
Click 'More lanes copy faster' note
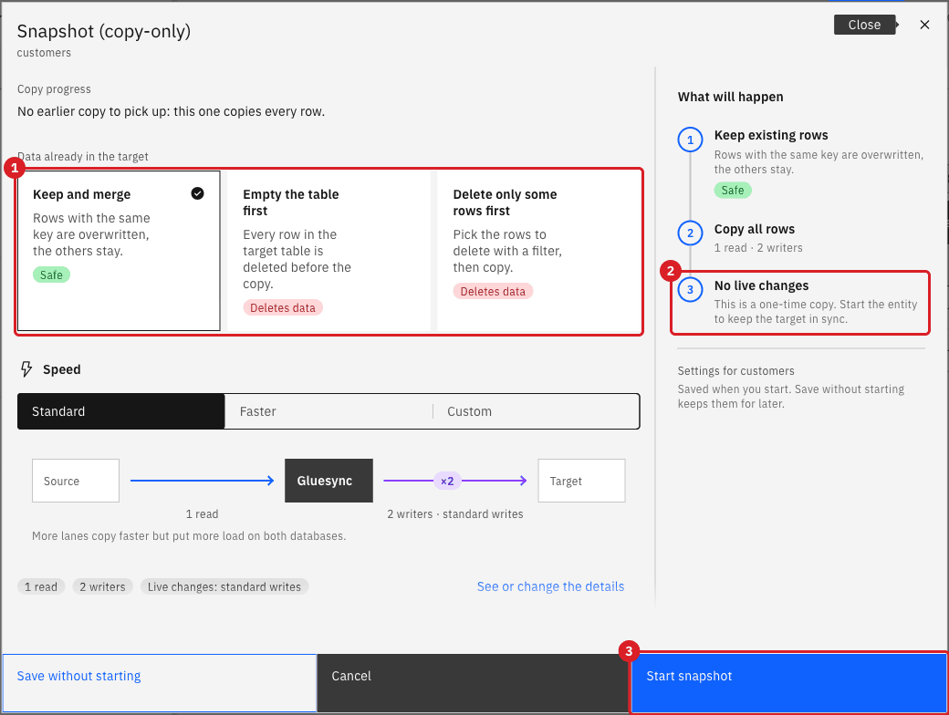coord(189,536)
